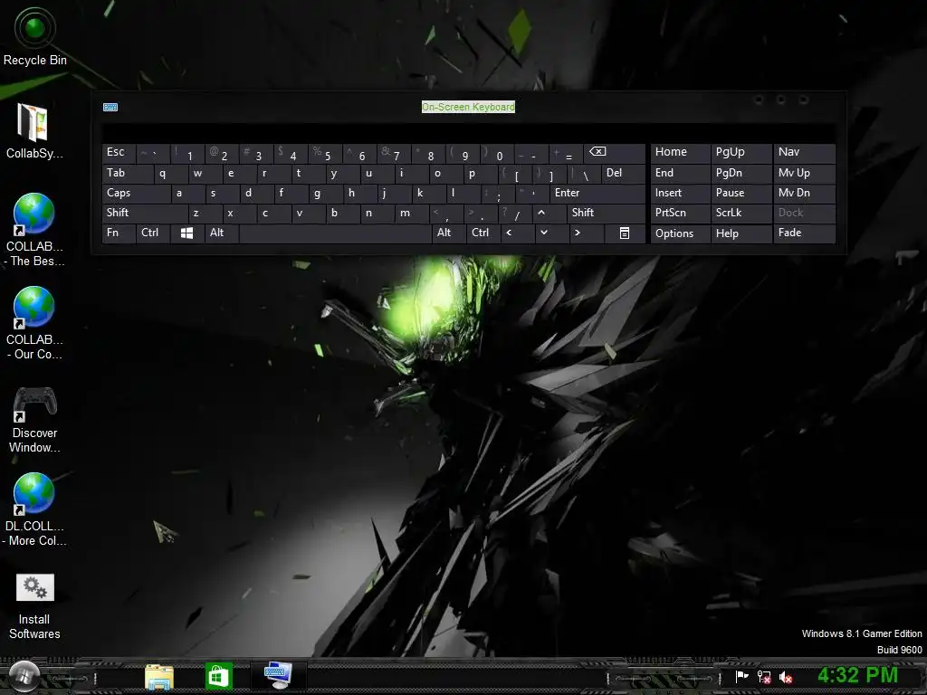
Task: Toggle the Caps lock key
Action: coord(136,194)
